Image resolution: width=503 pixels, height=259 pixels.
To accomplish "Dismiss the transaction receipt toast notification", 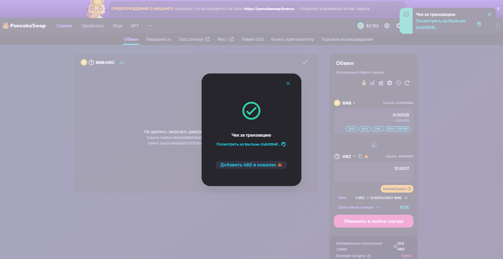I will (x=489, y=14).
